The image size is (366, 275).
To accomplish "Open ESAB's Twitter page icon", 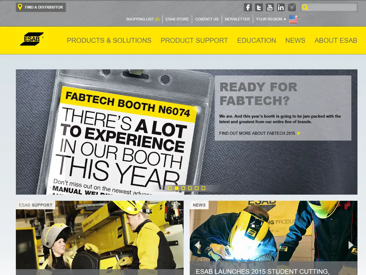I will coord(259,7).
